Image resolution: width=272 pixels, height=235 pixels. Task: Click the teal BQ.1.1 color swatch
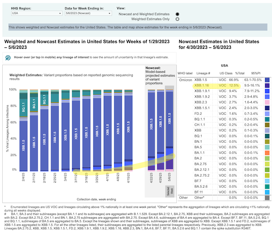click(267, 119)
